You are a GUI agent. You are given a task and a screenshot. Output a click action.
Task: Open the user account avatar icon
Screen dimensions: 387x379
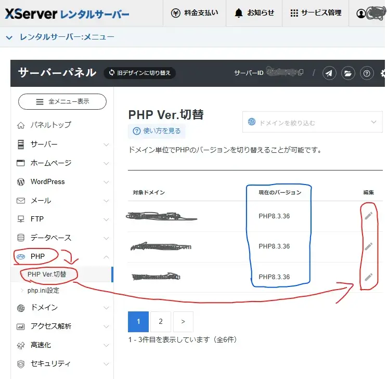pos(361,14)
